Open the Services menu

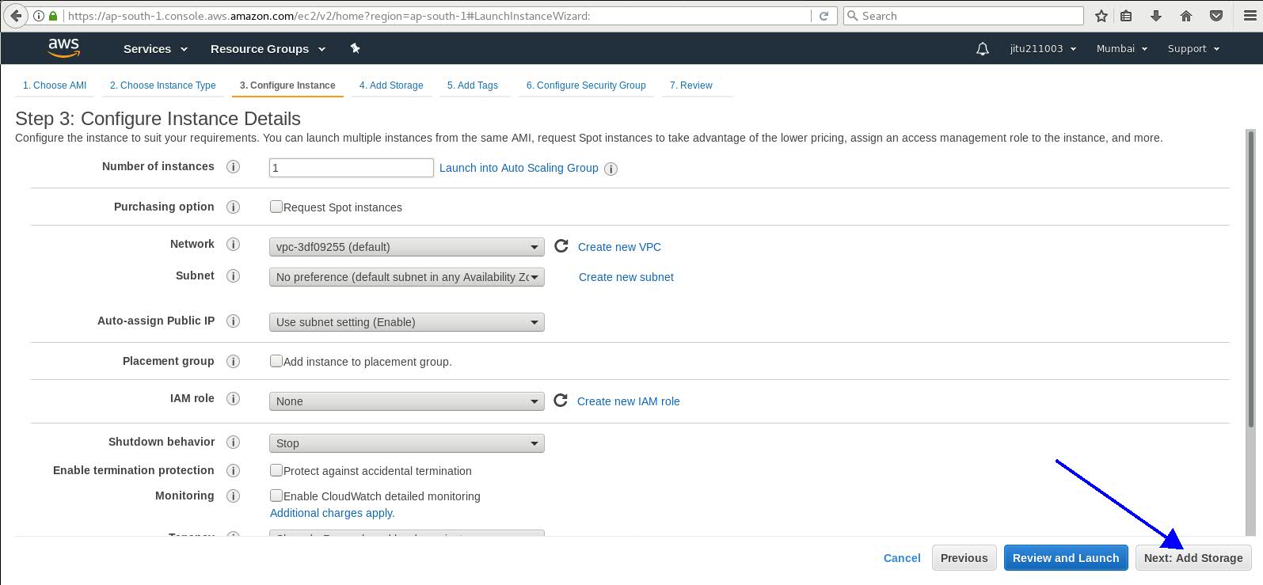[155, 49]
